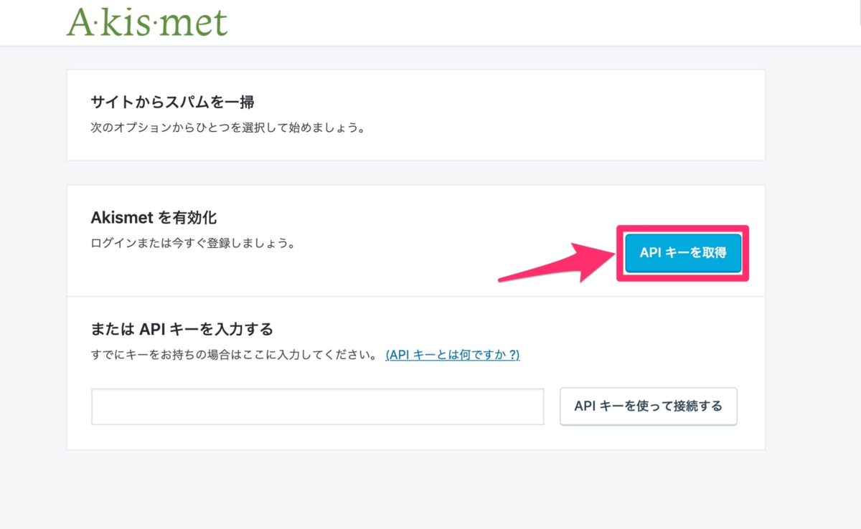
Task: Click 'API キーを使って接続する' button
Action: click(649, 406)
